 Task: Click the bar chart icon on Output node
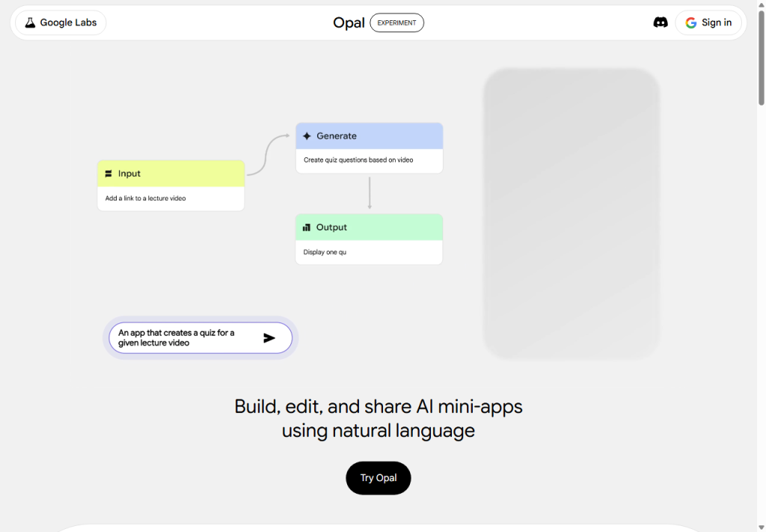(307, 227)
